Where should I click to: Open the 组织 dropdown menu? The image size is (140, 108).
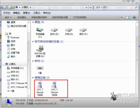tap(8, 17)
